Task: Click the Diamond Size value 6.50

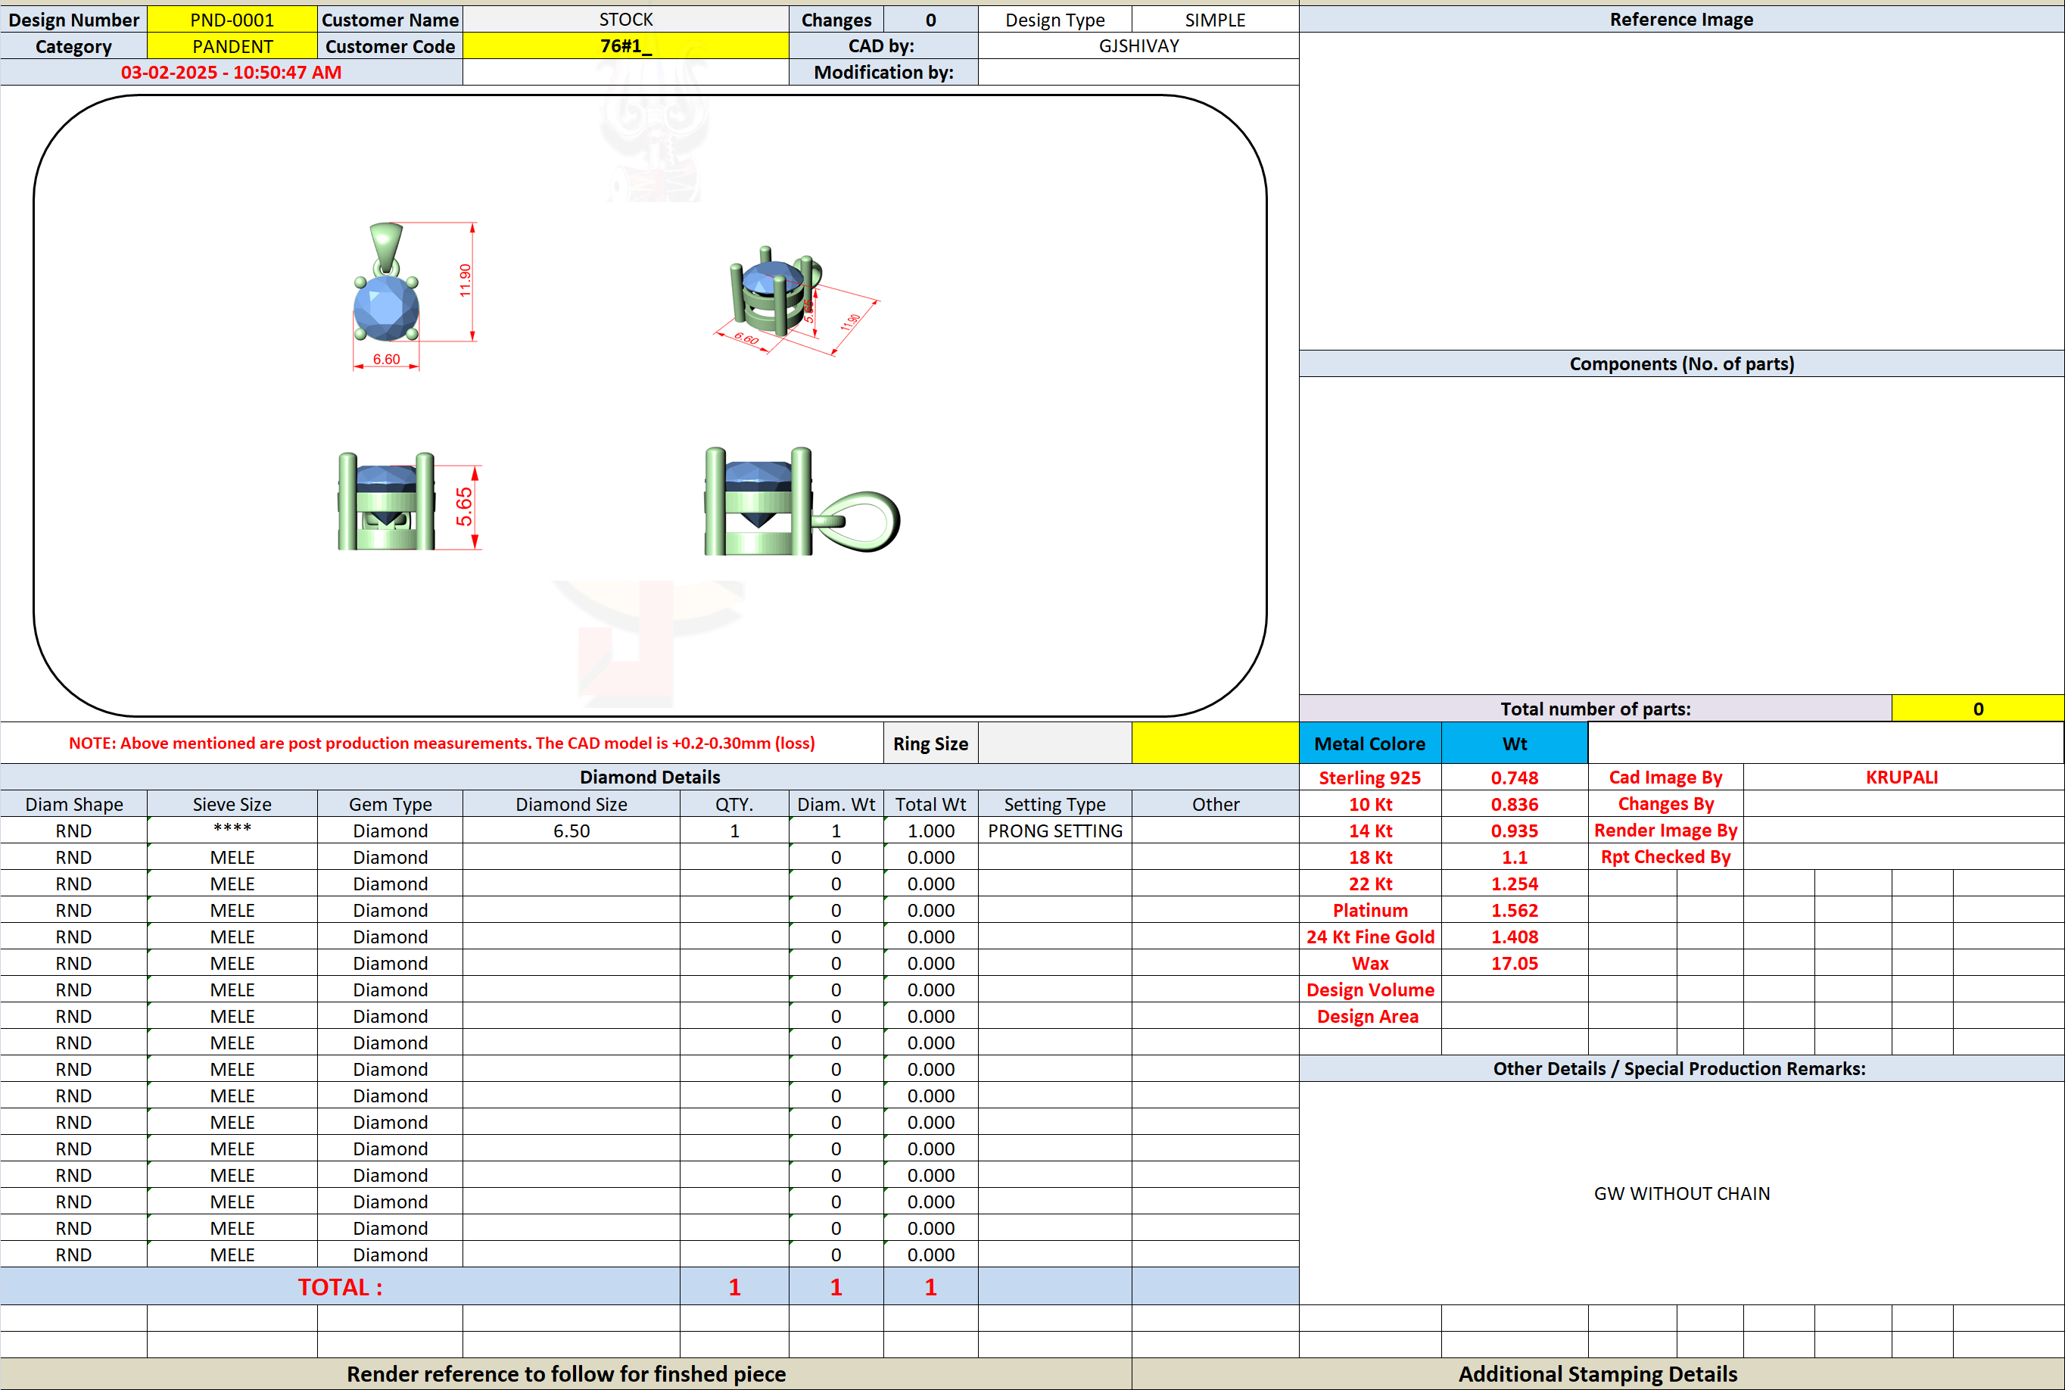Action: [572, 831]
